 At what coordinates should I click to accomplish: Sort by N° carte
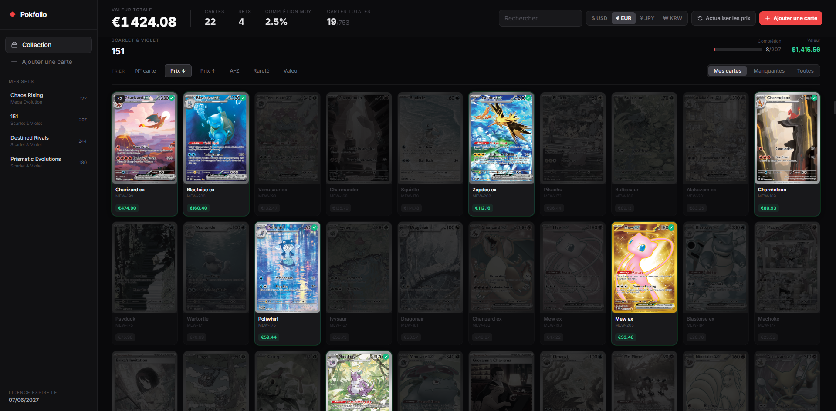(146, 71)
